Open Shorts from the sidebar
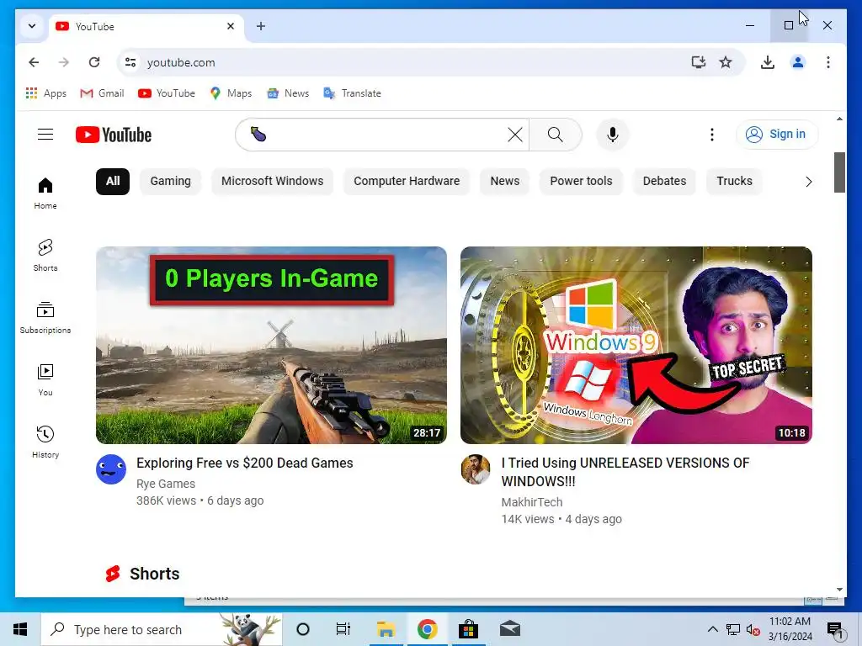This screenshot has height=646, width=862. 45,256
